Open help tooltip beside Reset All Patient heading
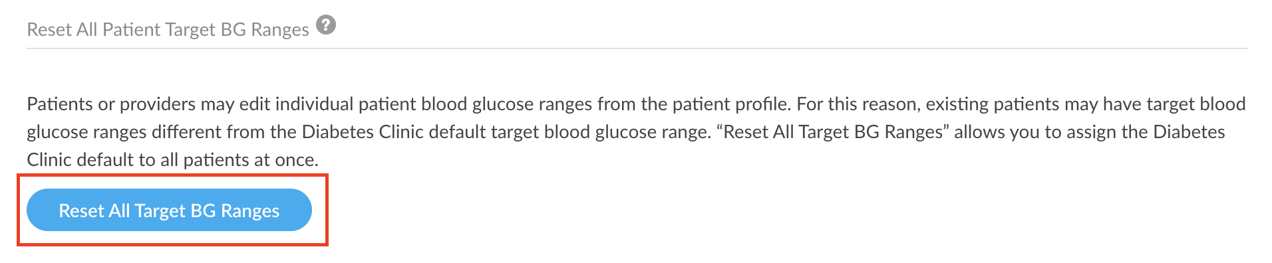Screen dimensions: 1272x263 [325, 25]
